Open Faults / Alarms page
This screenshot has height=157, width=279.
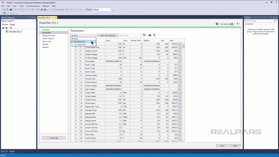[x=48, y=38]
